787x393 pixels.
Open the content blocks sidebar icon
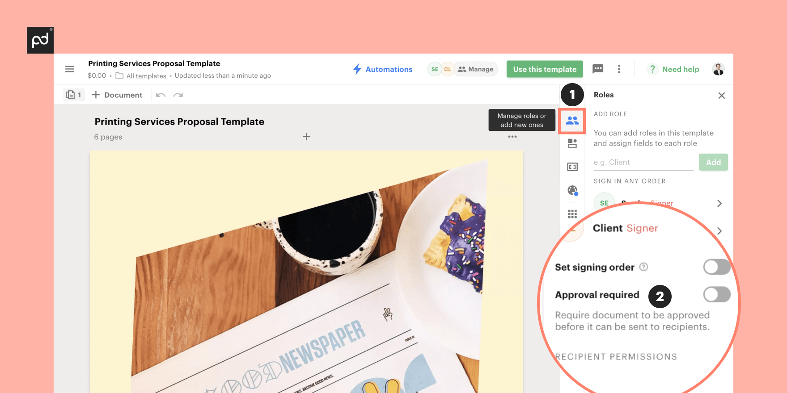(572, 143)
